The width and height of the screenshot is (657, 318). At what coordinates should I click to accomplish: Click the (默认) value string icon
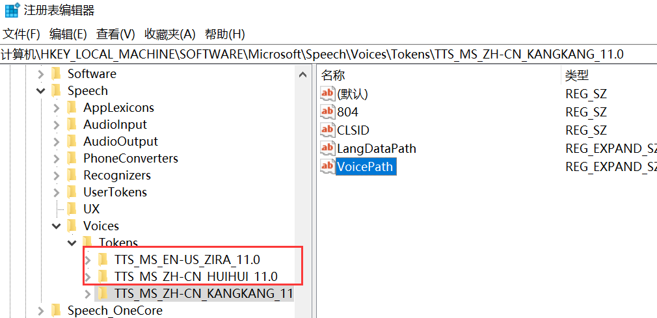[328, 94]
